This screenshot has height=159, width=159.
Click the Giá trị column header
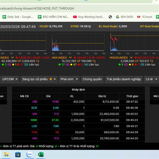tap(102, 96)
